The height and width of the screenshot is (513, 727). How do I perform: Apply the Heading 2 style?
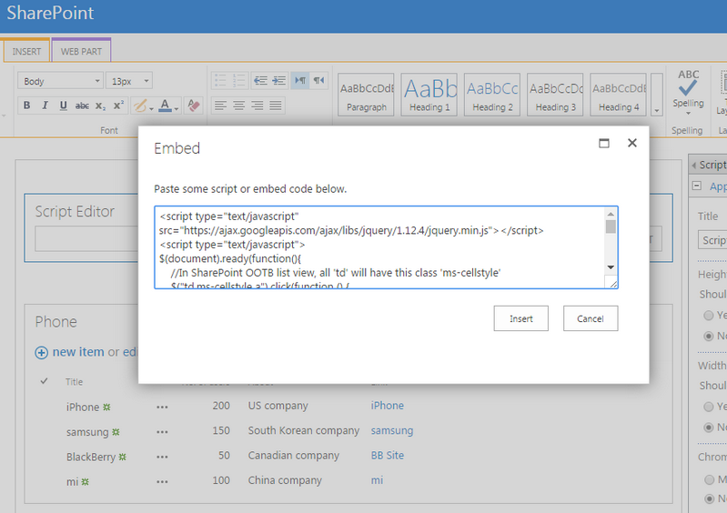coord(492,95)
